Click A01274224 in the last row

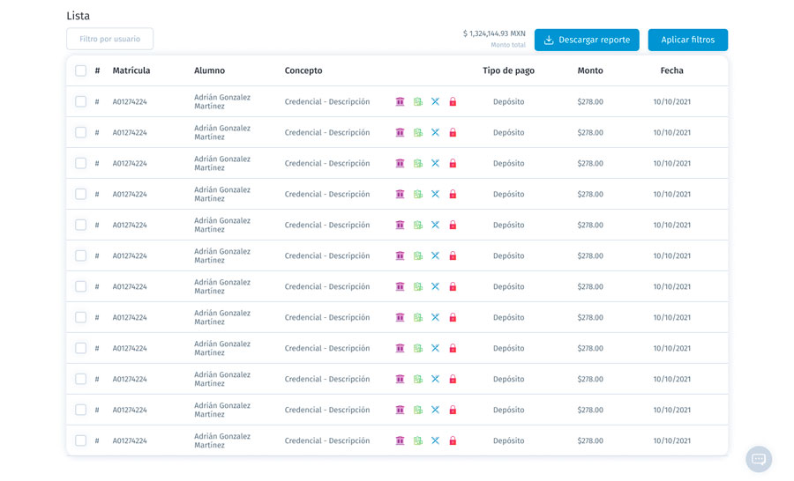coord(130,441)
